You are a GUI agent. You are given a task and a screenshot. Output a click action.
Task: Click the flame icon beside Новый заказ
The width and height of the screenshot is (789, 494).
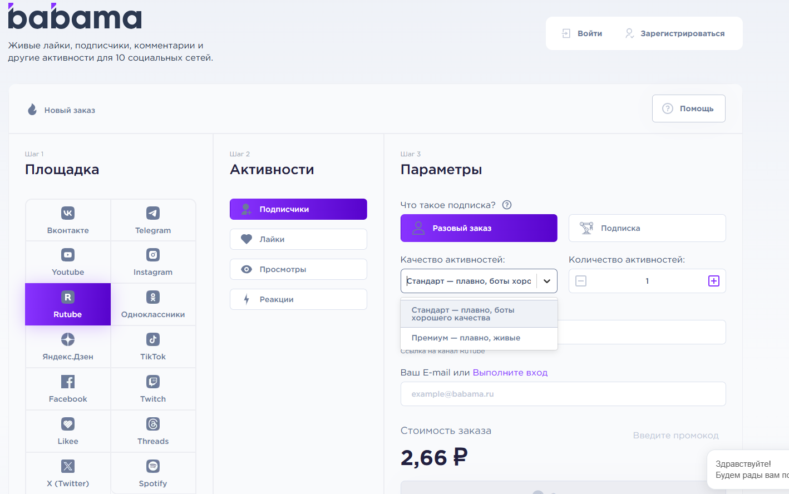click(x=32, y=110)
